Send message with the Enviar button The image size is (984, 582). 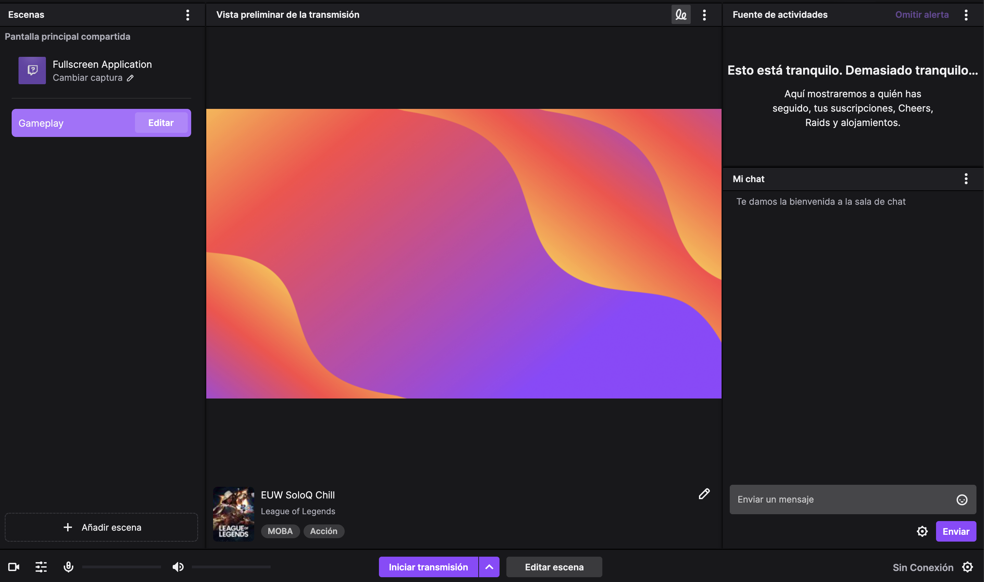(x=956, y=531)
